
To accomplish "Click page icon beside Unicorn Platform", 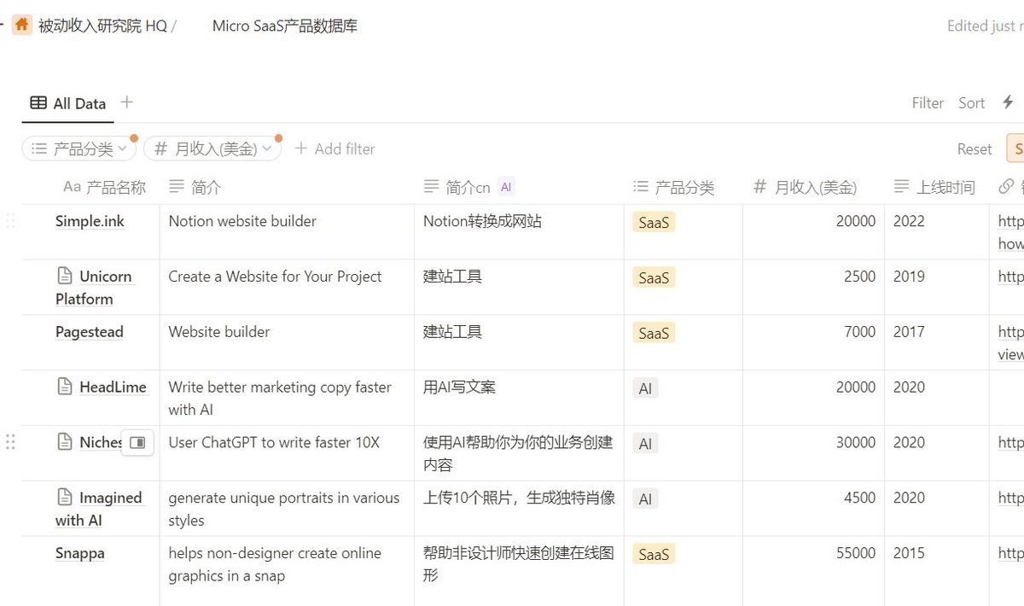I will 64,277.
